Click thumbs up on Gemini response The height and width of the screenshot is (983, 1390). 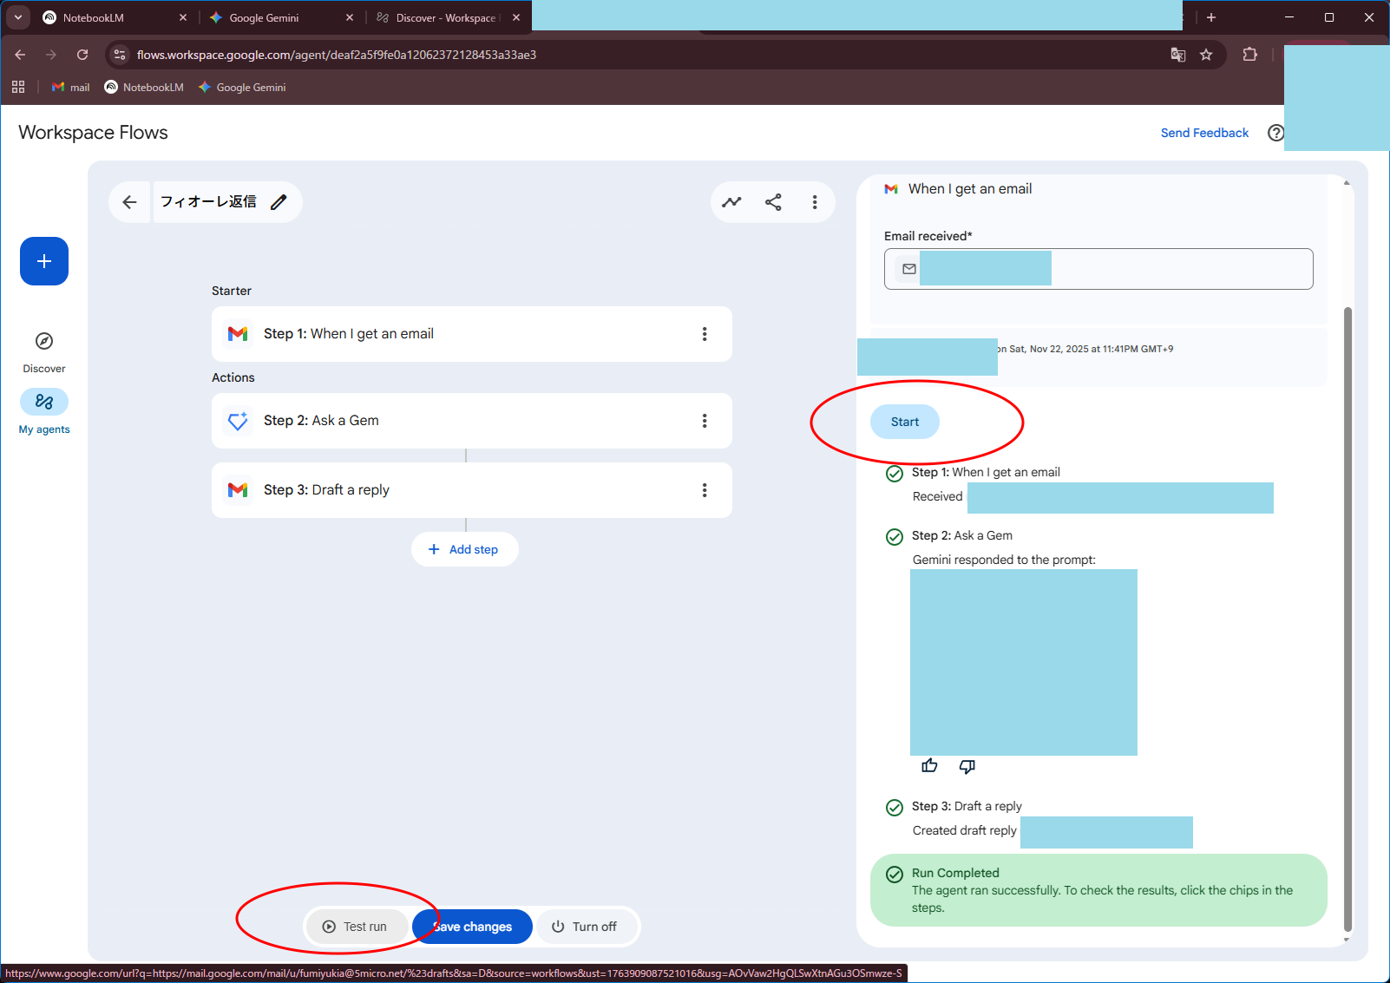click(929, 766)
